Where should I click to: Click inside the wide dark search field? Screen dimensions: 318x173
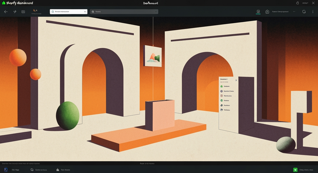click(x=124, y=12)
